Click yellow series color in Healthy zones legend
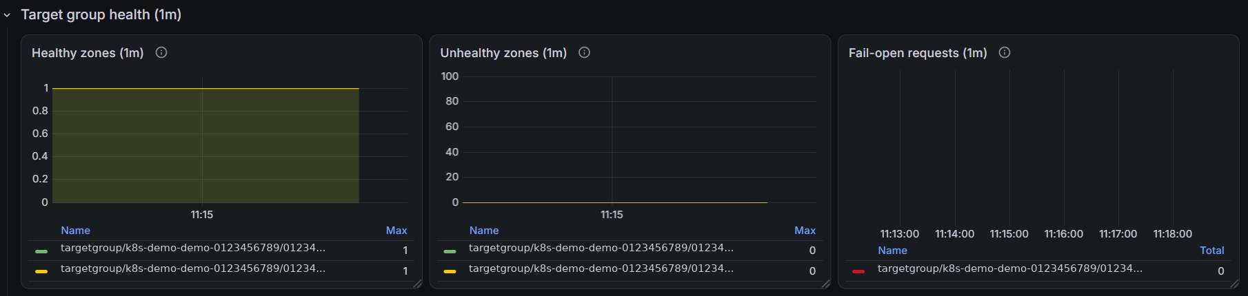1248x296 pixels. pos(41,271)
